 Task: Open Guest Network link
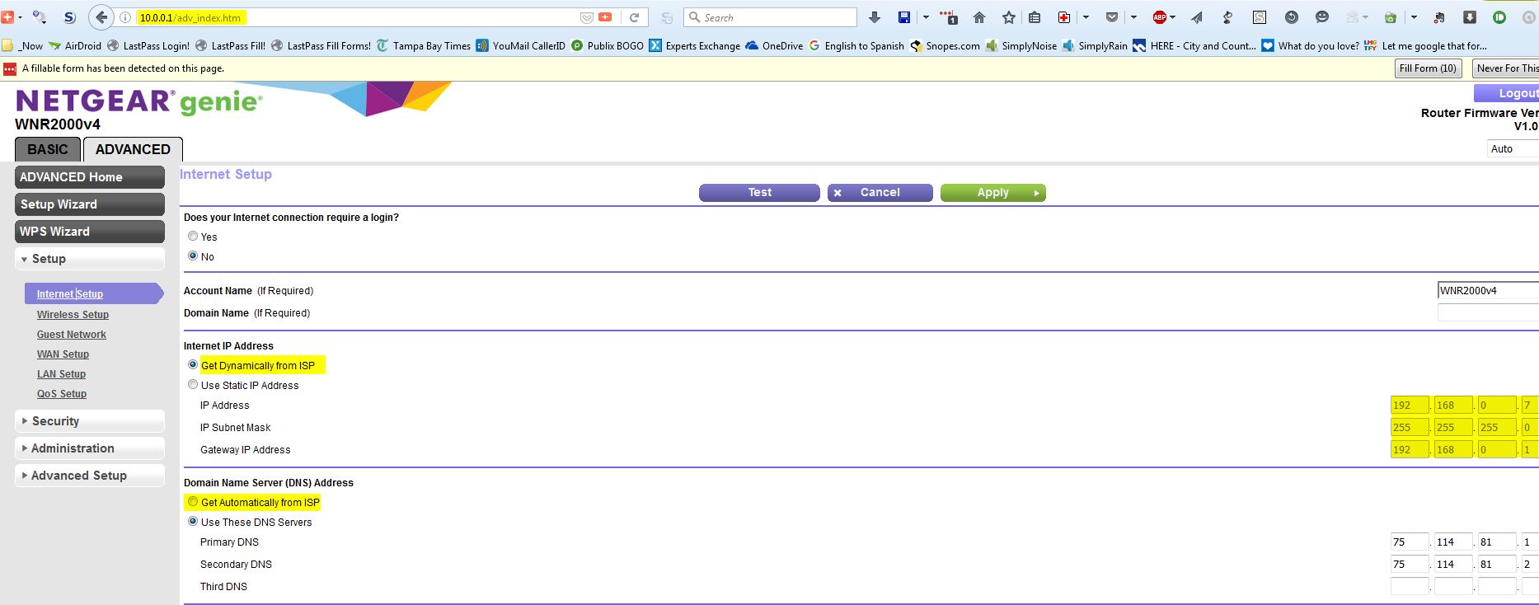[72, 335]
